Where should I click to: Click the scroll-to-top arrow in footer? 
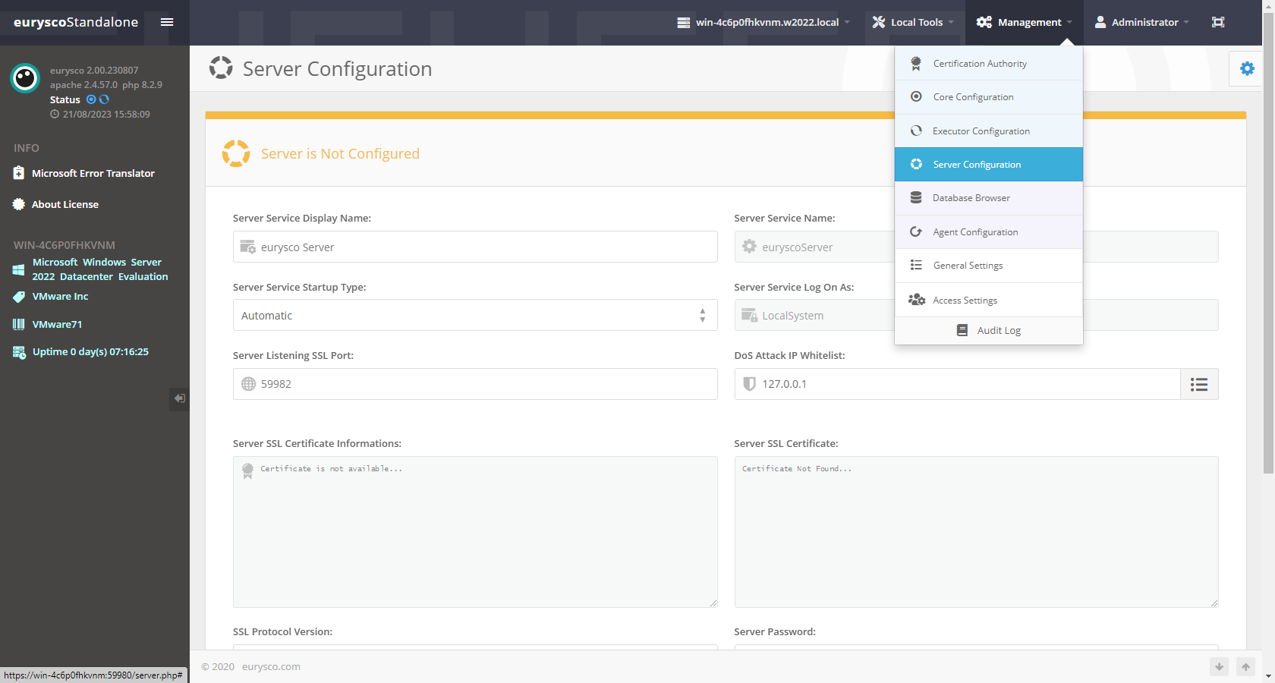[x=1245, y=666]
